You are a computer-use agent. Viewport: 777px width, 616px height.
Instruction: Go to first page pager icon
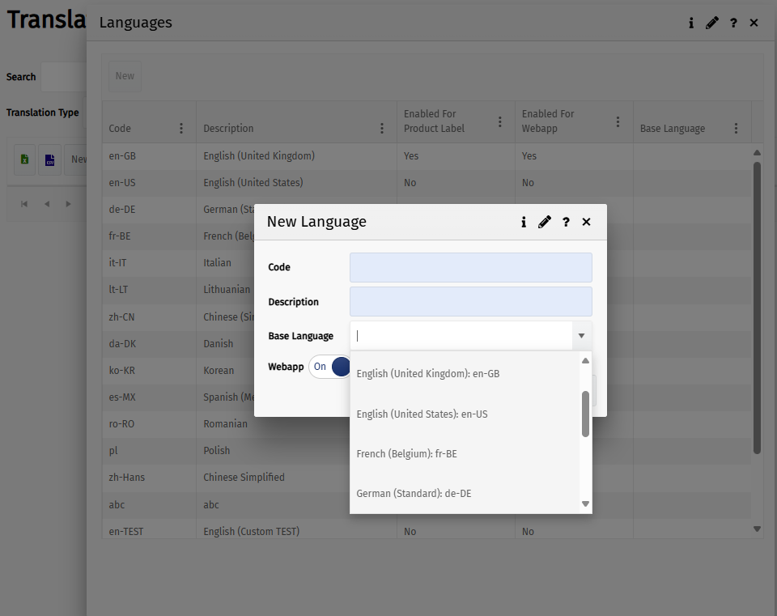(x=24, y=204)
